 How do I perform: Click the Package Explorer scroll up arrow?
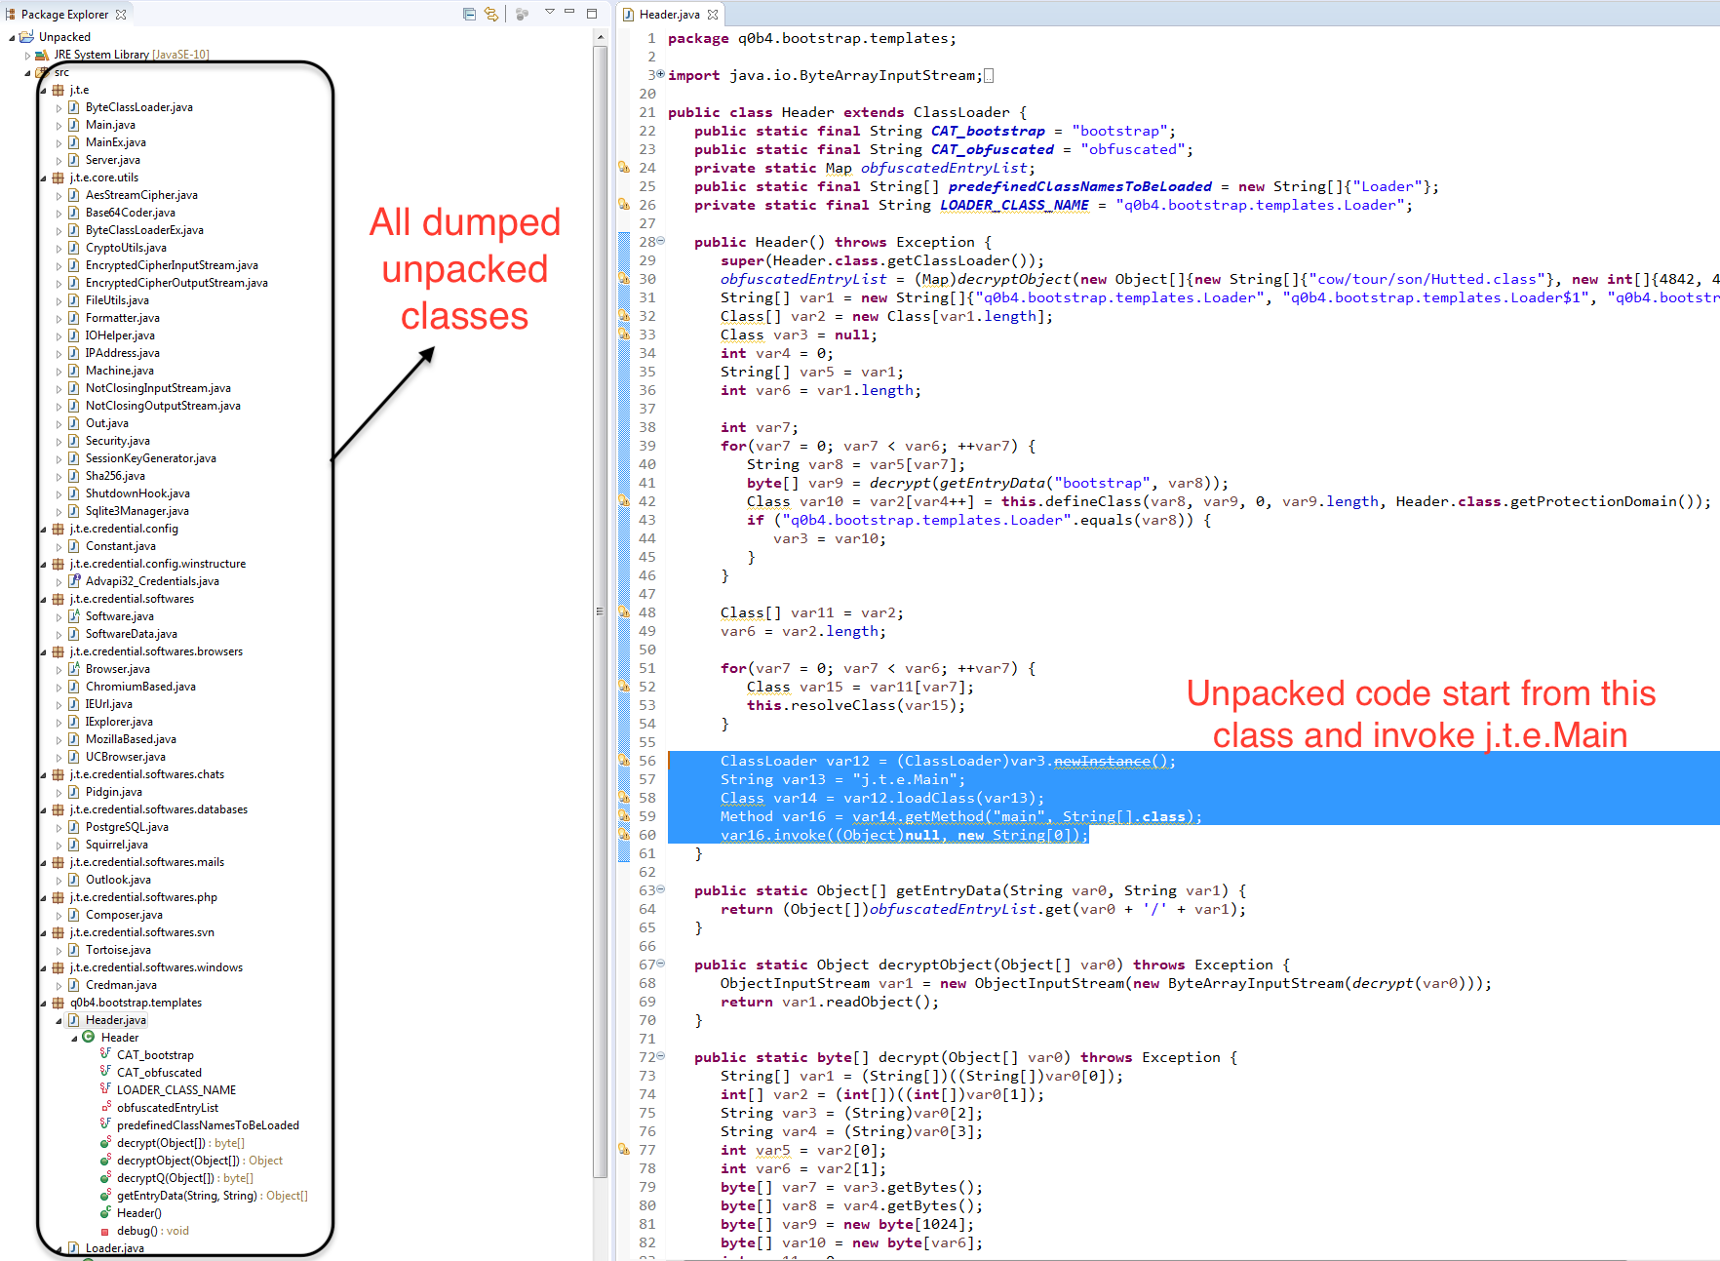[600, 37]
